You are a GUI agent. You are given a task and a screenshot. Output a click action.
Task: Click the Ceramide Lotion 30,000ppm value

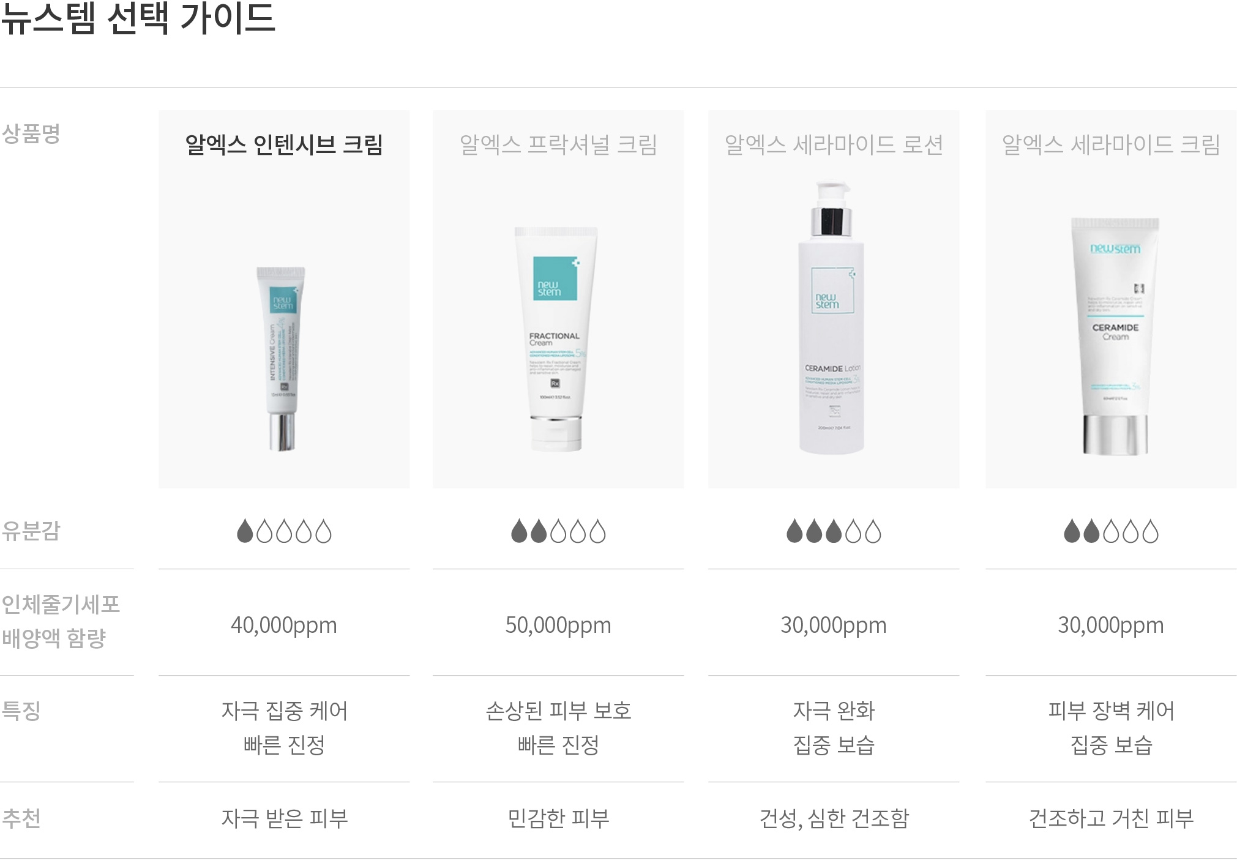pyautogui.click(x=834, y=626)
